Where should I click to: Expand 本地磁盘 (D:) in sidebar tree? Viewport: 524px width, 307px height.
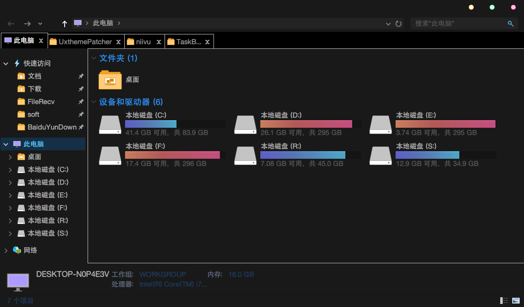tap(11, 183)
